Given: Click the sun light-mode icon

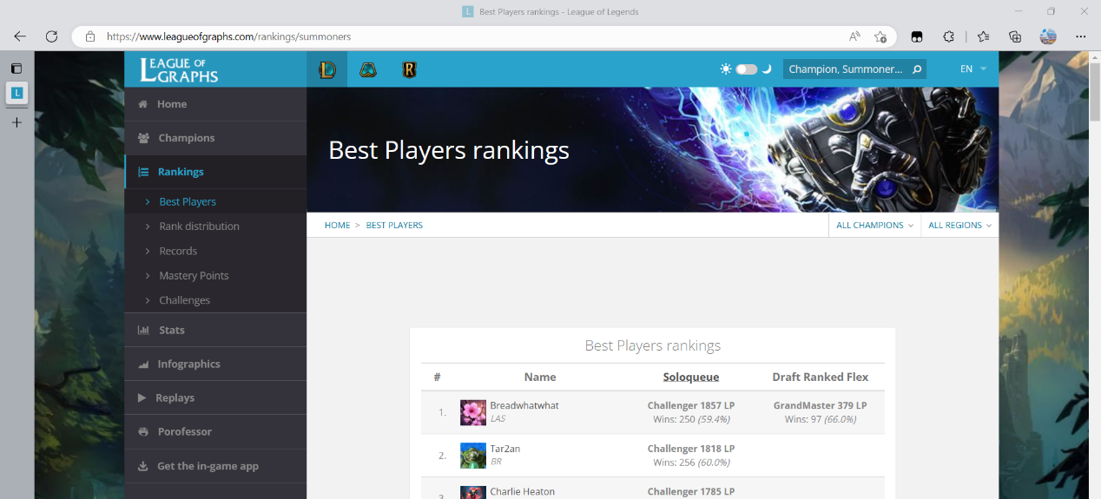Looking at the screenshot, I should [726, 69].
